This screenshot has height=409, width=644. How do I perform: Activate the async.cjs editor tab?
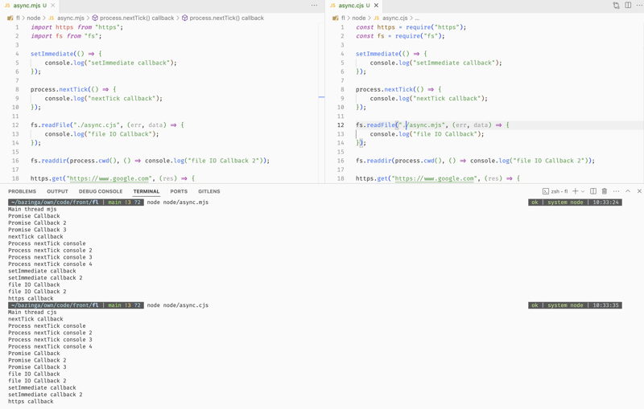pos(354,6)
